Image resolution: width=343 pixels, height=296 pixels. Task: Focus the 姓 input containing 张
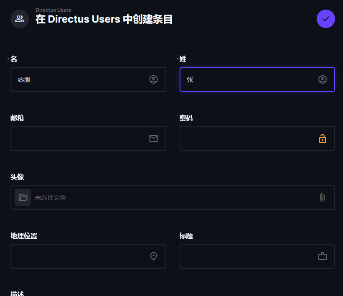pos(257,79)
